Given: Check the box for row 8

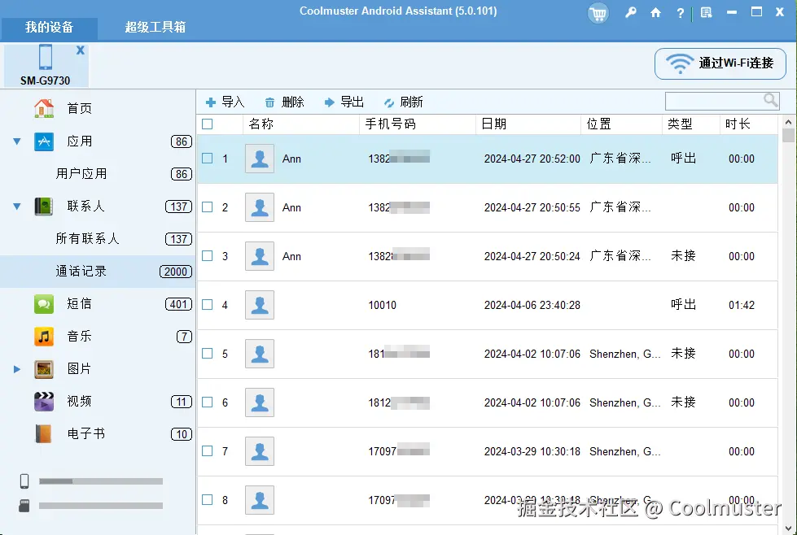Looking at the screenshot, I should click(x=208, y=499).
